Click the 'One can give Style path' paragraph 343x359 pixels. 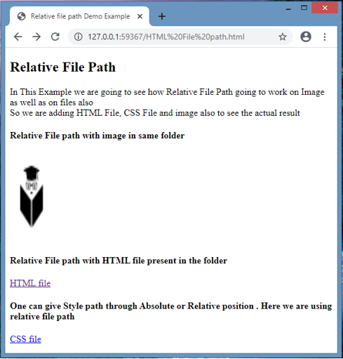click(x=171, y=311)
